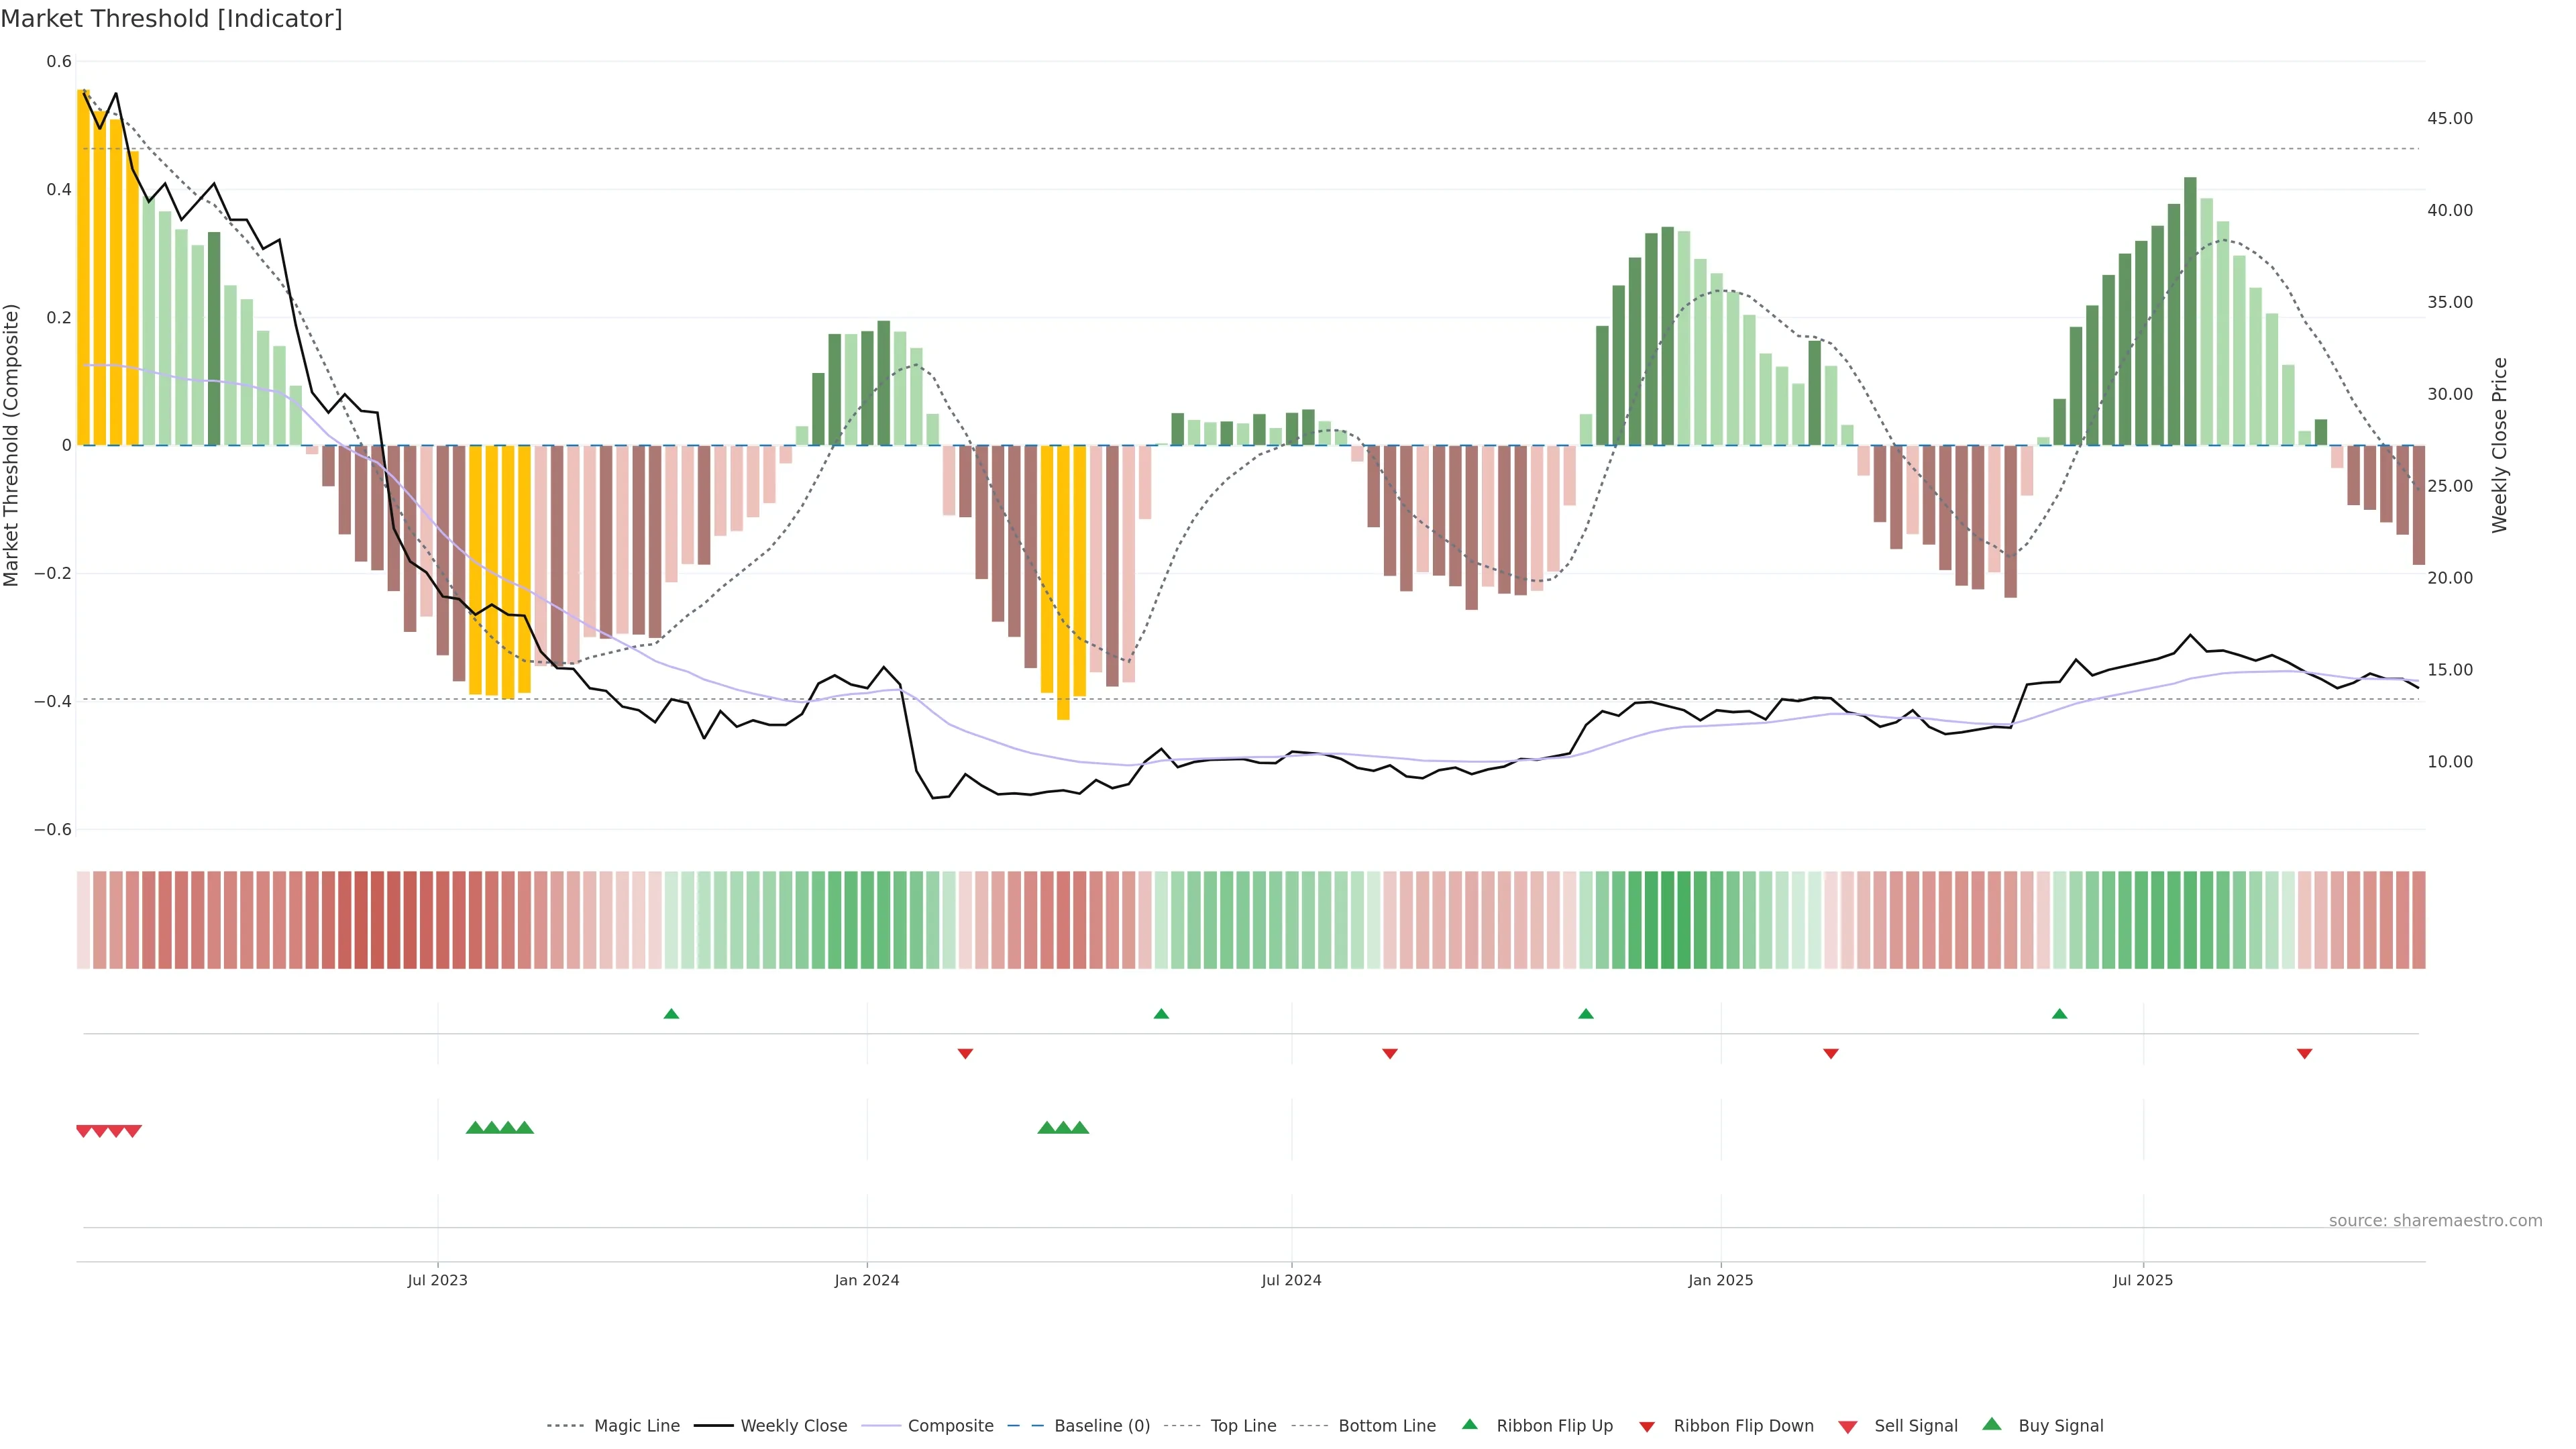Click the Sell Signal legend triangle icon
Image resolution: width=2576 pixels, height=1449 pixels.
point(1847,1426)
